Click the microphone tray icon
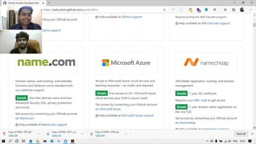The image size is (256, 144). (x=216, y=141)
